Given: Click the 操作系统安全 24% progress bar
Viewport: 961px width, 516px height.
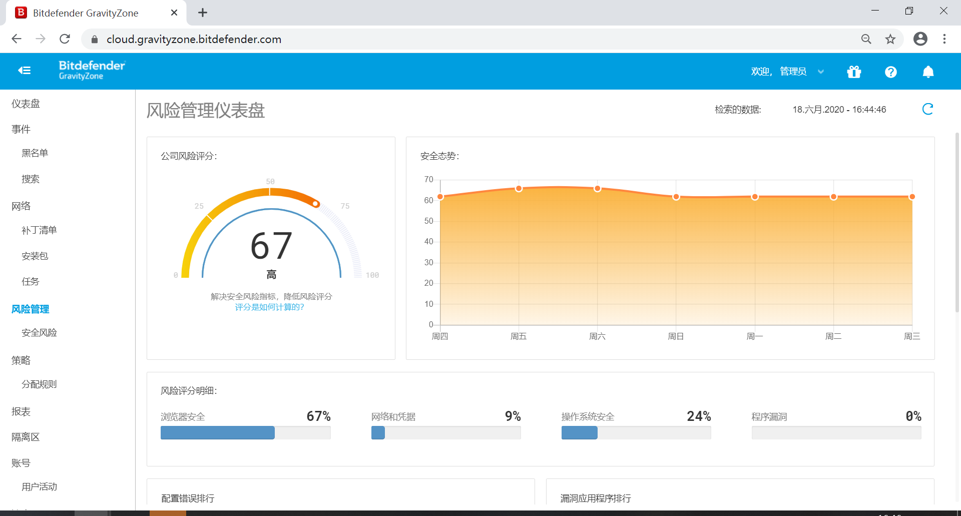Looking at the screenshot, I should coord(636,432).
